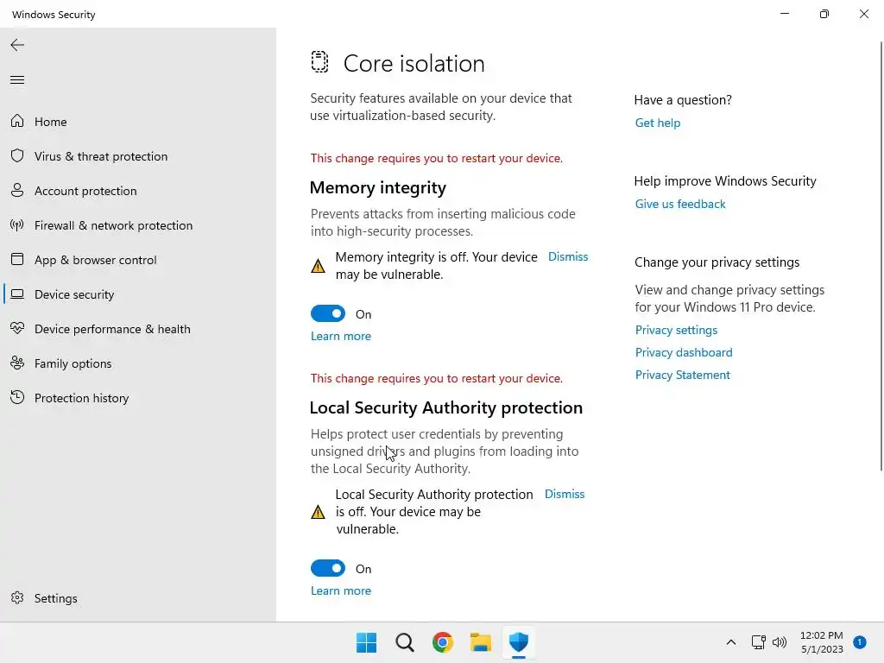The width and height of the screenshot is (884, 663).
Task: Launch Google Chrome from taskbar
Action: (443, 642)
